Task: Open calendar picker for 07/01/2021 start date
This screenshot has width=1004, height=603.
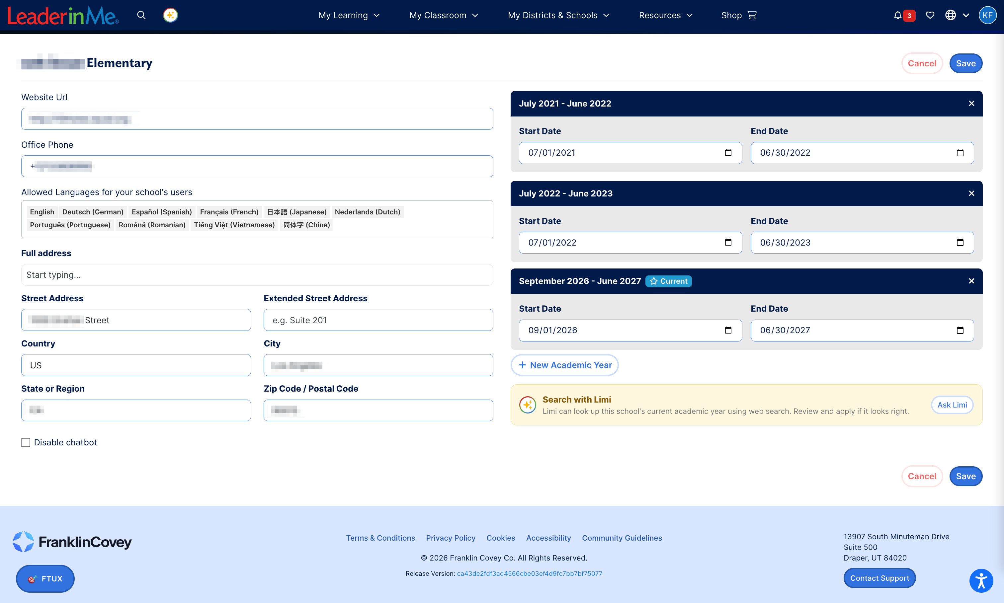Action: tap(728, 153)
